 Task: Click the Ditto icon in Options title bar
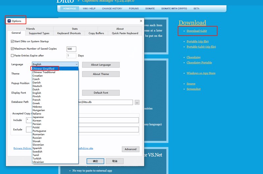[x=9, y=21]
